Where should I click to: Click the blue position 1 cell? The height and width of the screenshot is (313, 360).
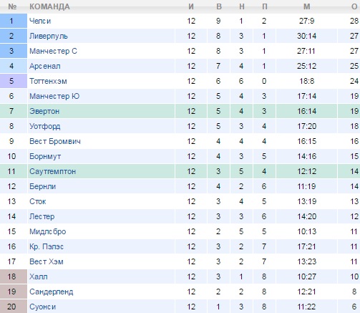(14, 21)
